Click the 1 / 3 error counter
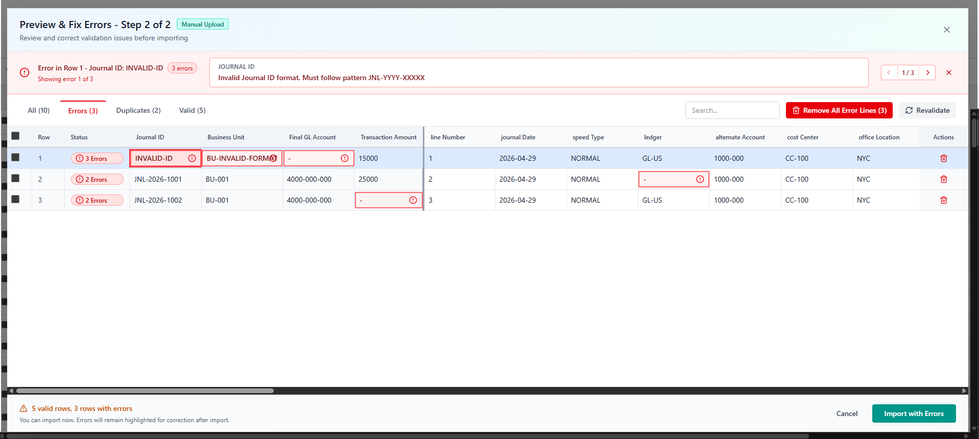979x439 pixels. point(908,72)
